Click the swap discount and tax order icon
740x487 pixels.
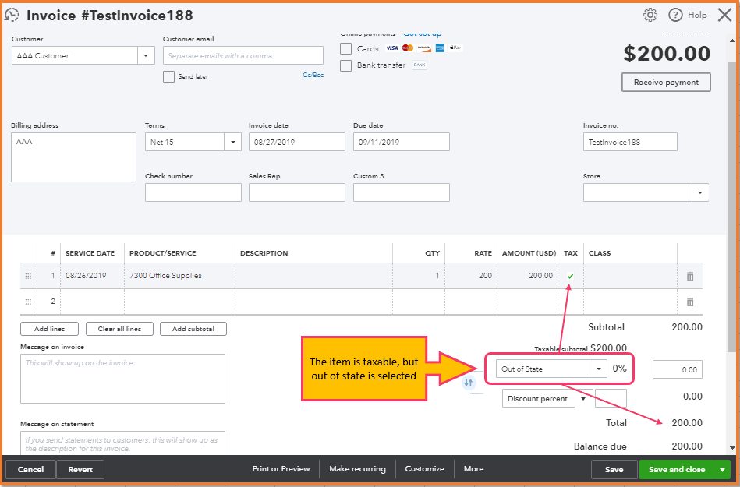(468, 383)
